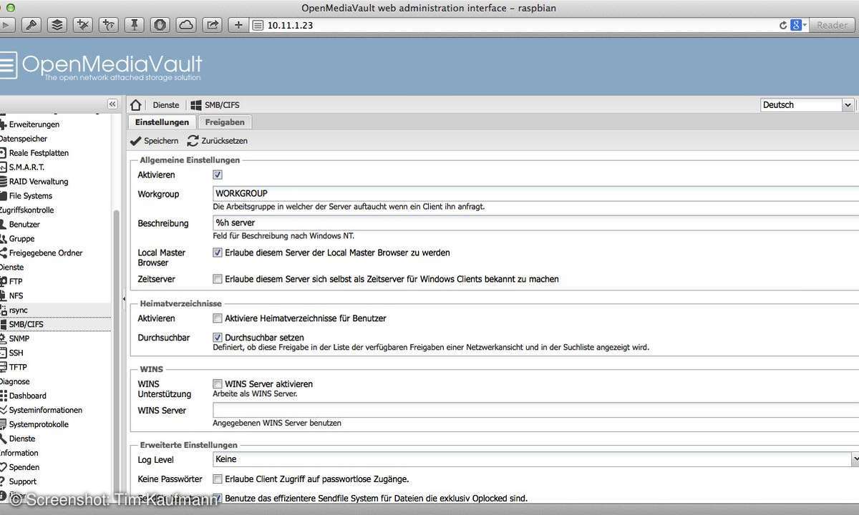
Task: Enable the Zeitserver checkbox
Action: [x=218, y=279]
